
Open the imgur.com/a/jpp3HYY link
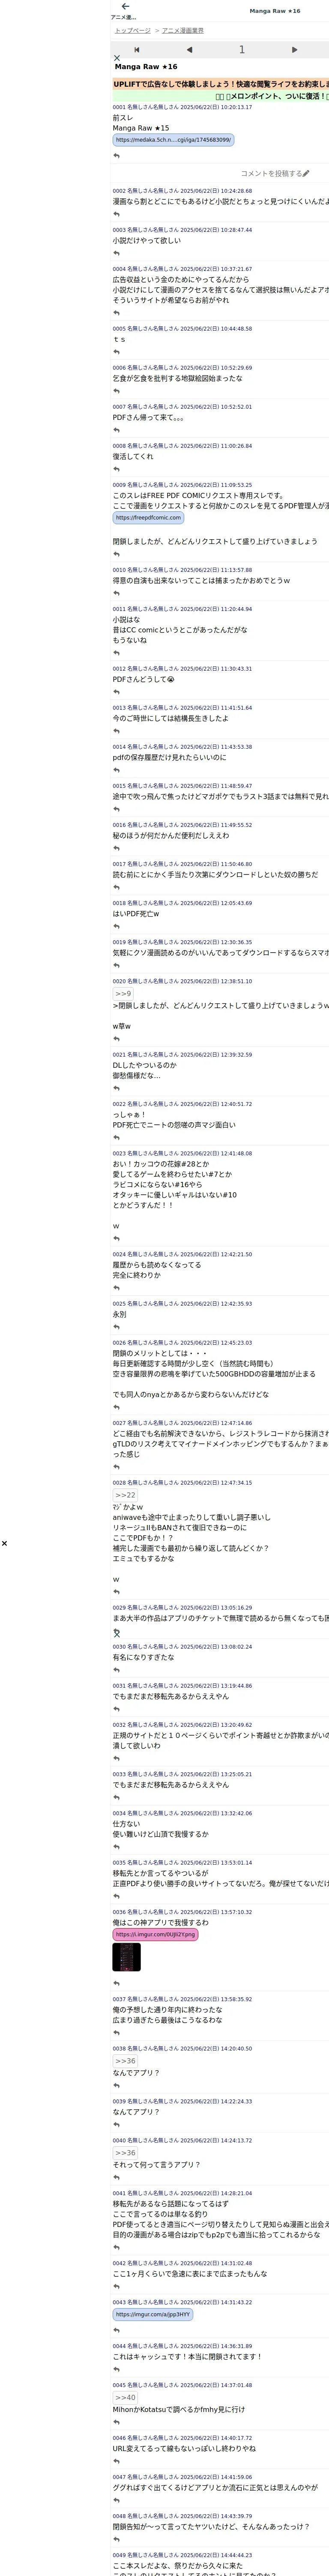pyautogui.click(x=153, y=2314)
